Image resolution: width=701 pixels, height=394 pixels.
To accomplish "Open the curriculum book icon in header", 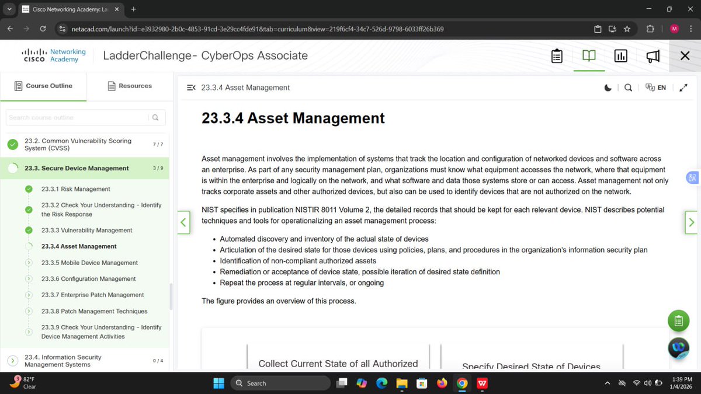I will [589, 56].
